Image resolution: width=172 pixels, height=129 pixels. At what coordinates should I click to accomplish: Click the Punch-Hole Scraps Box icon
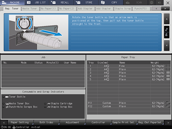click(7, 107)
